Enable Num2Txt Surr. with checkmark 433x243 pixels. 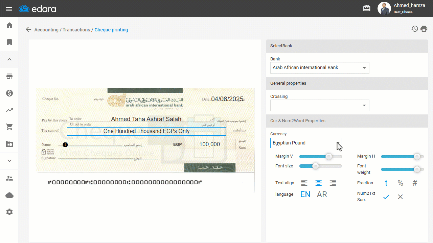pyautogui.click(x=386, y=197)
